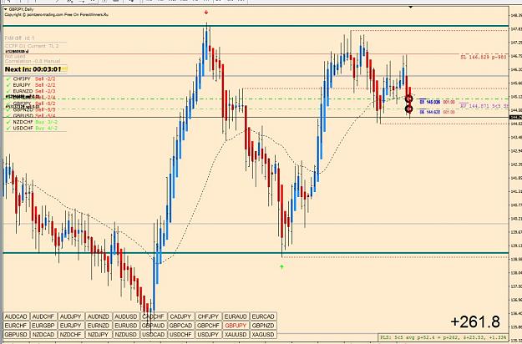
Task: Click the USDCHF Buy signal row
Action: [32, 128]
